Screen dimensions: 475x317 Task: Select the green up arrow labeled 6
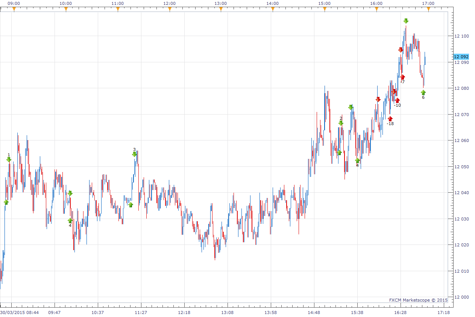tap(423, 92)
